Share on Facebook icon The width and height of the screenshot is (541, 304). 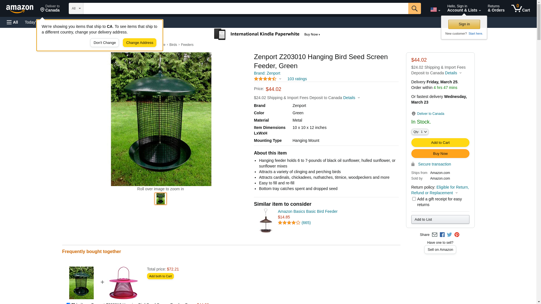442,235
